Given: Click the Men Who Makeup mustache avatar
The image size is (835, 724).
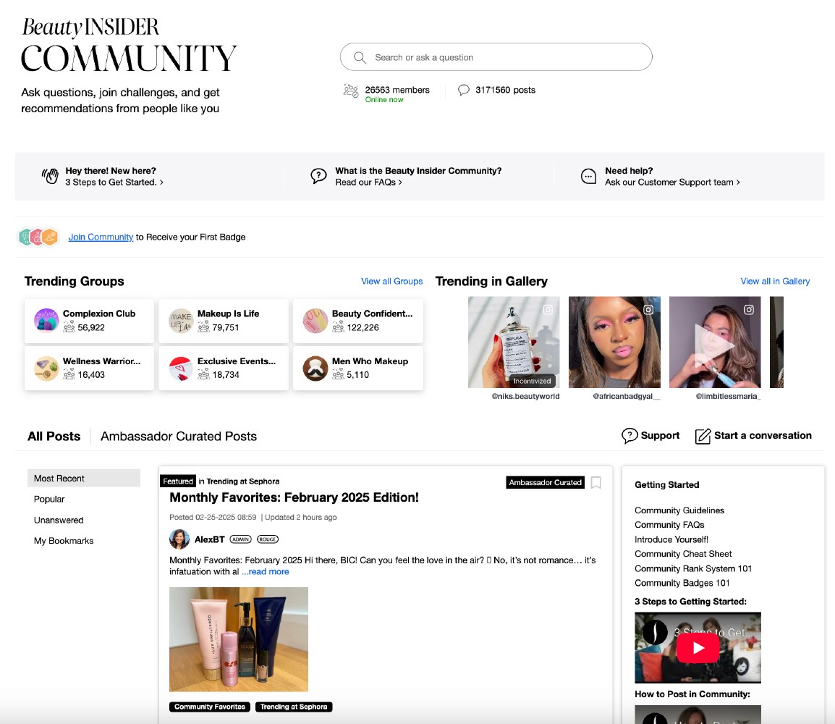Looking at the screenshot, I should pyautogui.click(x=315, y=368).
